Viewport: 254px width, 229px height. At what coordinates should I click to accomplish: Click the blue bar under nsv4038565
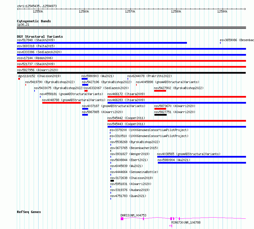pyautogui.click(x=202, y=157)
